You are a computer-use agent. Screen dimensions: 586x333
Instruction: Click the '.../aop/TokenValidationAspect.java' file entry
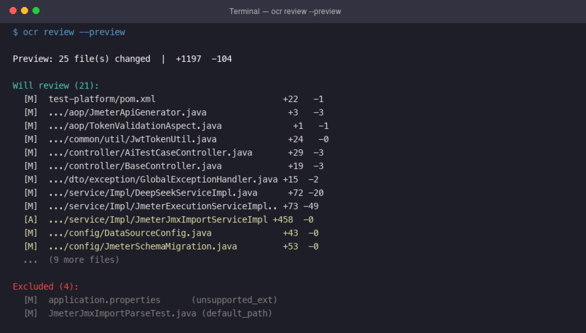point(135,126)
